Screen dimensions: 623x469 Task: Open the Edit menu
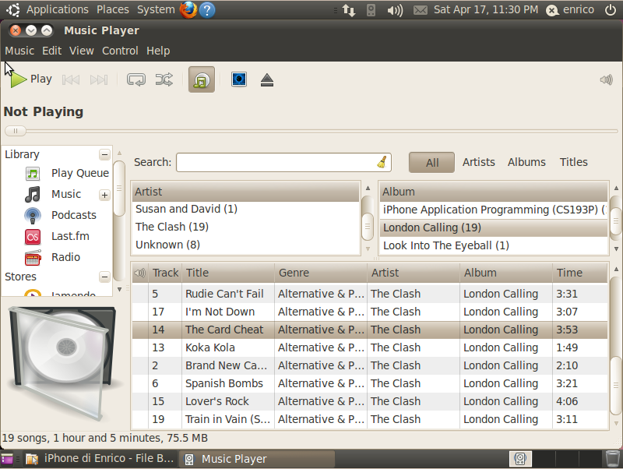pos(51,51)
